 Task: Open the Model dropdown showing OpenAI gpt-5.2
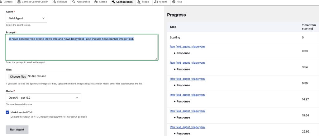coord(43,98)
